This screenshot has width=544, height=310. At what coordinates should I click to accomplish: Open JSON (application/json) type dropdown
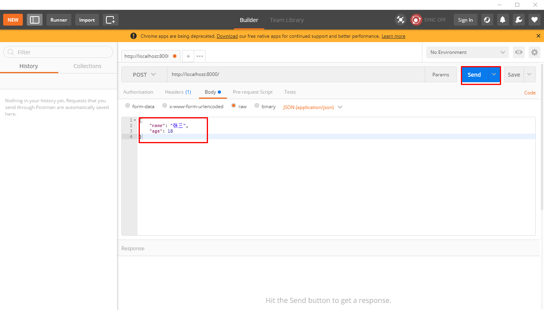[313, 107]
